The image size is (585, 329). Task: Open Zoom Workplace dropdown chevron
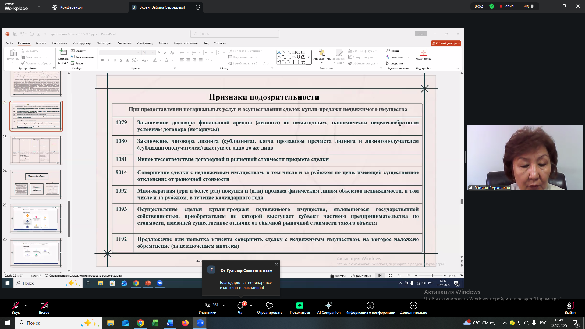pos(39,7)
